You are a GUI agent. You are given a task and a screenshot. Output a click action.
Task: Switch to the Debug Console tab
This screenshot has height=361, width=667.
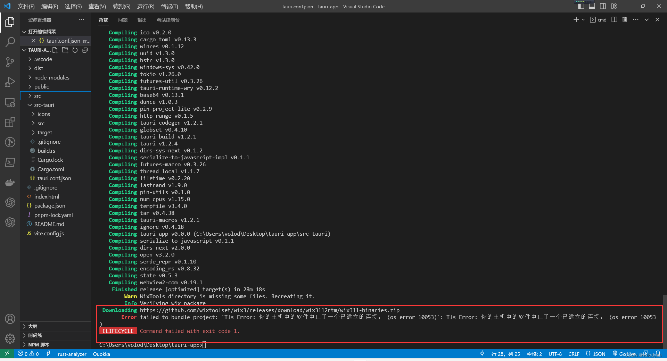(x=168, y=20)
